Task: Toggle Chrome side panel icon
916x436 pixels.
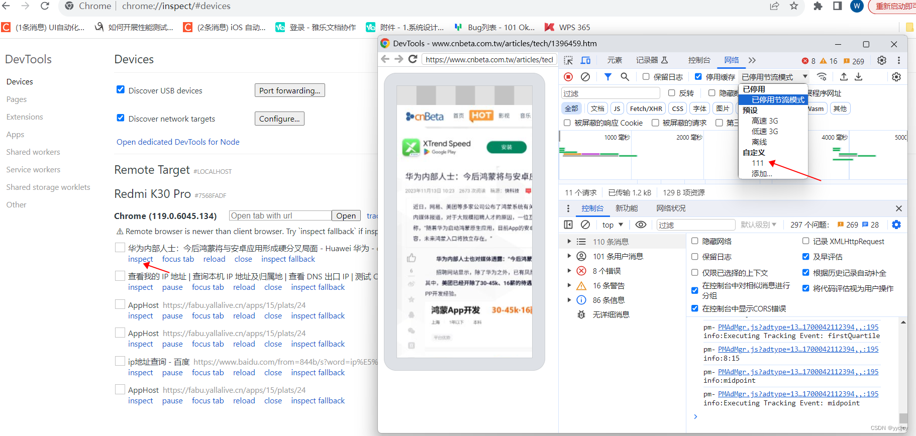Action: click(838, 6)
